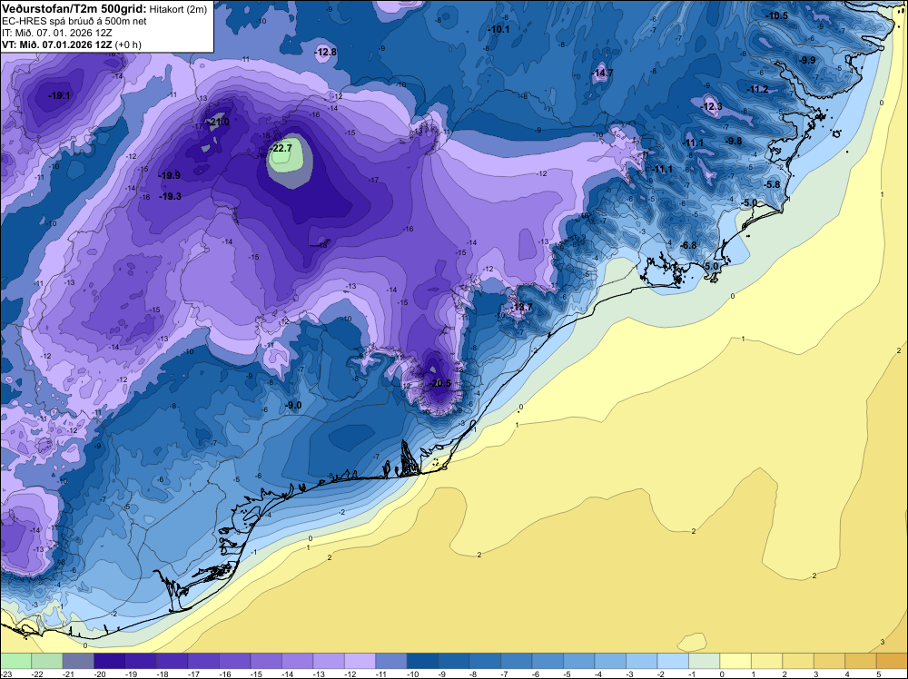The image size is (908, 679).
Task: Click the -10.5 temperature label
Action: (x=777, y=15)
